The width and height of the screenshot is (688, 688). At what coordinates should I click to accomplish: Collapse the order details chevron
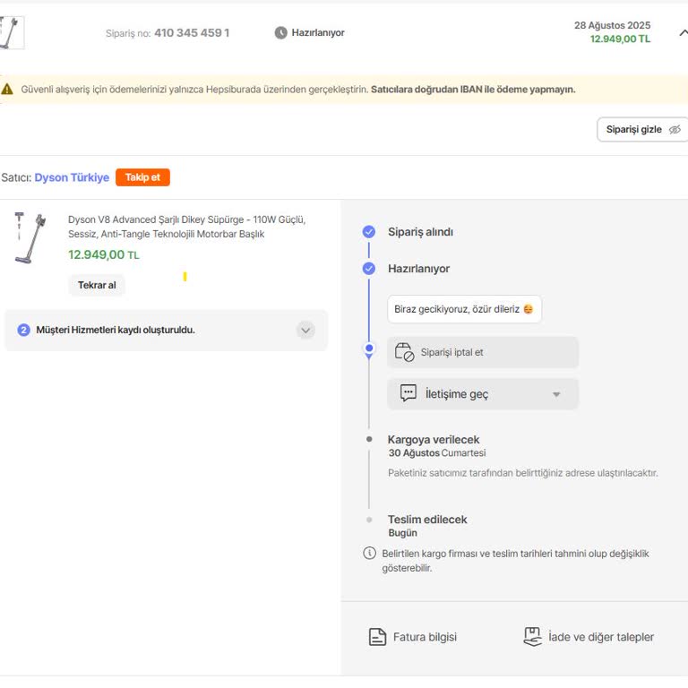click(683, 33)
